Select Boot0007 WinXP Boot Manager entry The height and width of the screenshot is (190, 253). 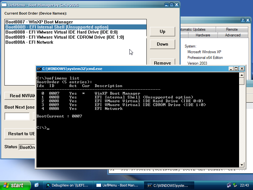[x=76, y=22]
